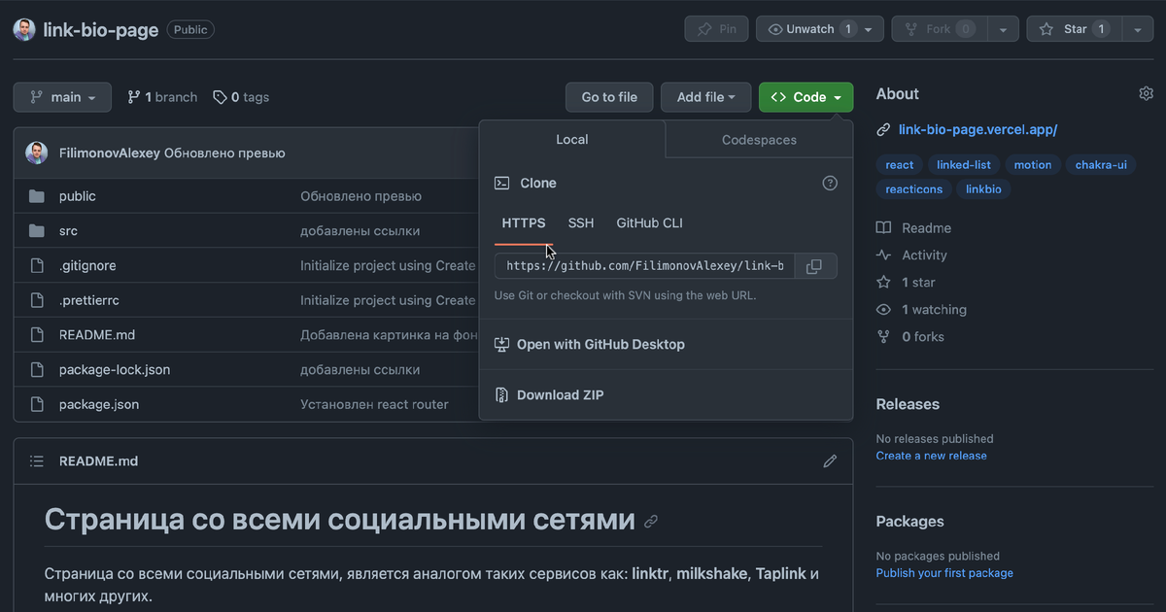Open the Star lists dropdown arrow
The width and height of the screenshot is (1166, 612).
[1138, 29]
